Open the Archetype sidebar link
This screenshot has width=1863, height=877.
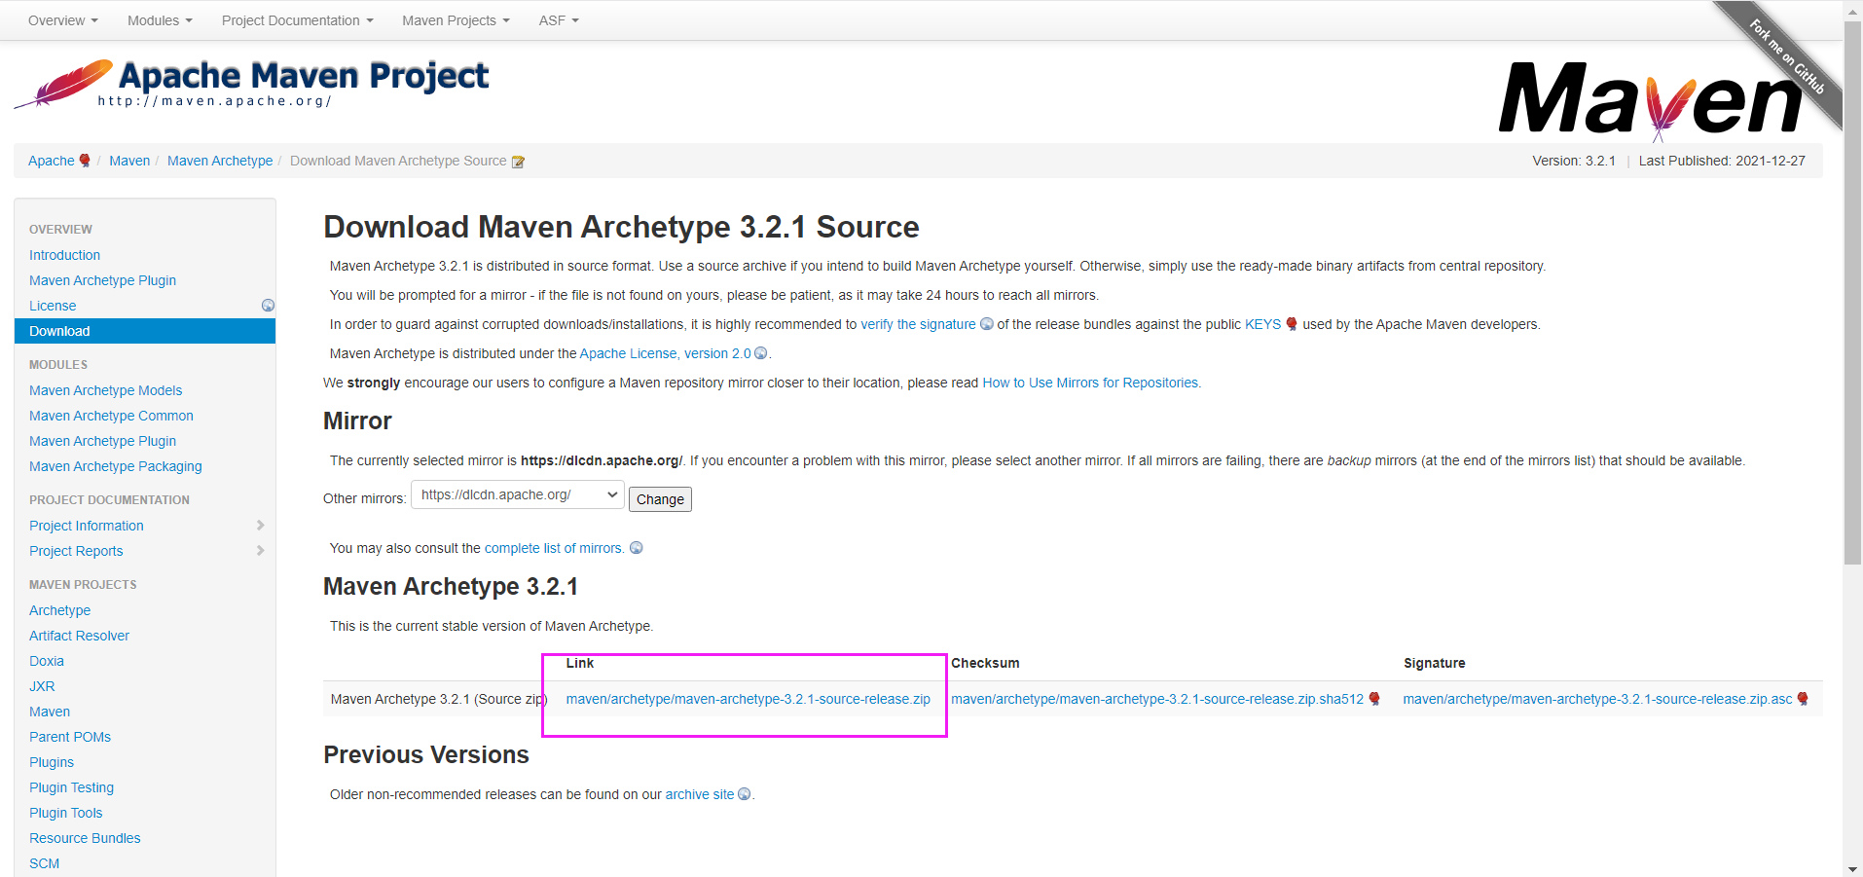pos(59,610)
